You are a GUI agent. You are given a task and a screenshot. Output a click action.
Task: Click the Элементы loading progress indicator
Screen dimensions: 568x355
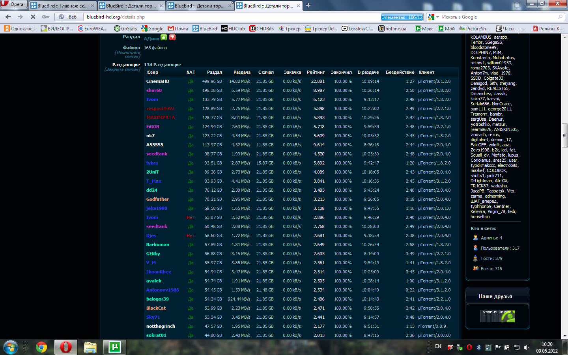coord(402,17)
